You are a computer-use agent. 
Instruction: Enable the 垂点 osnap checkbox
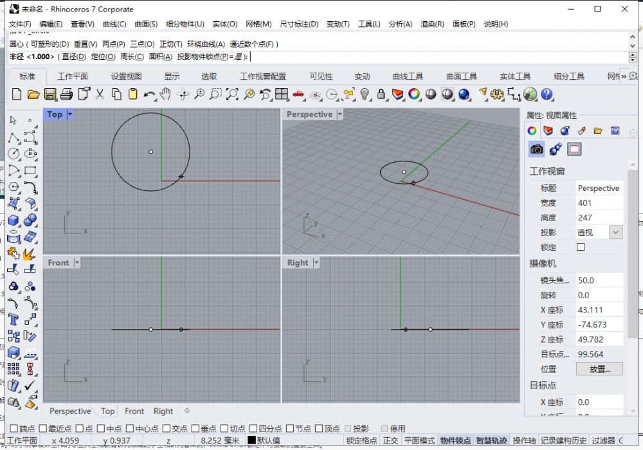click(195, 428)
